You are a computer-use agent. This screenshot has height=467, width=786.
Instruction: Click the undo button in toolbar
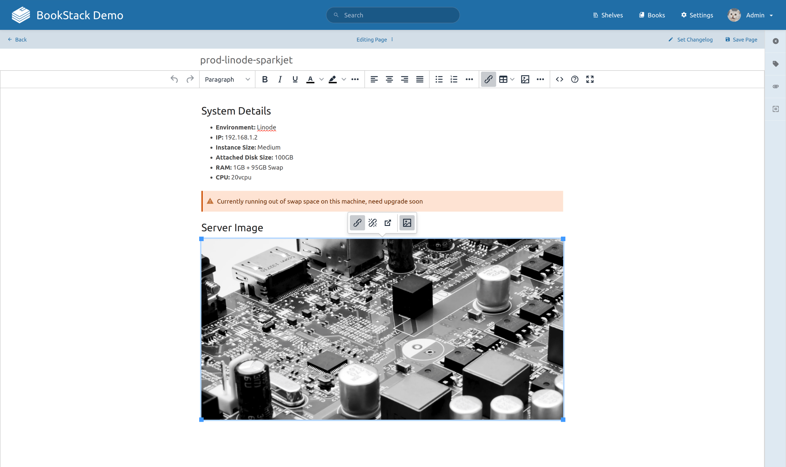coord(174,79)
